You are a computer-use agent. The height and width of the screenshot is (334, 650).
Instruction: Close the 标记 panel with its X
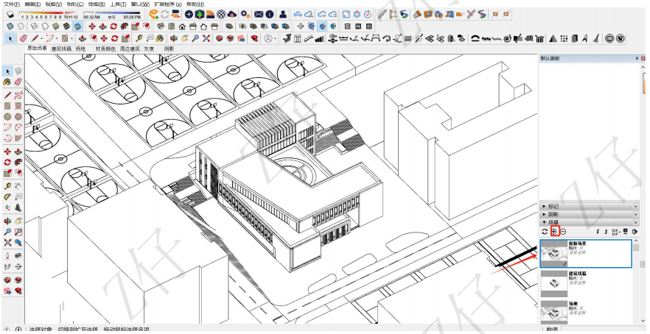pos(635,206)
